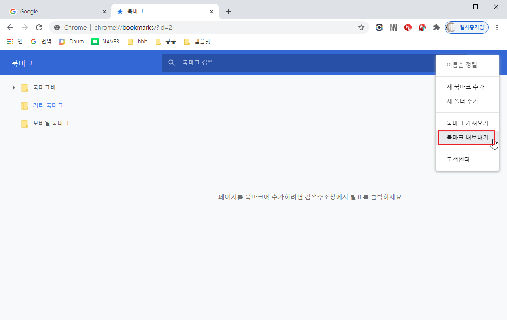507x320 pixels.
Task: Minimize the Chrome window
Action: click(455, 7)
